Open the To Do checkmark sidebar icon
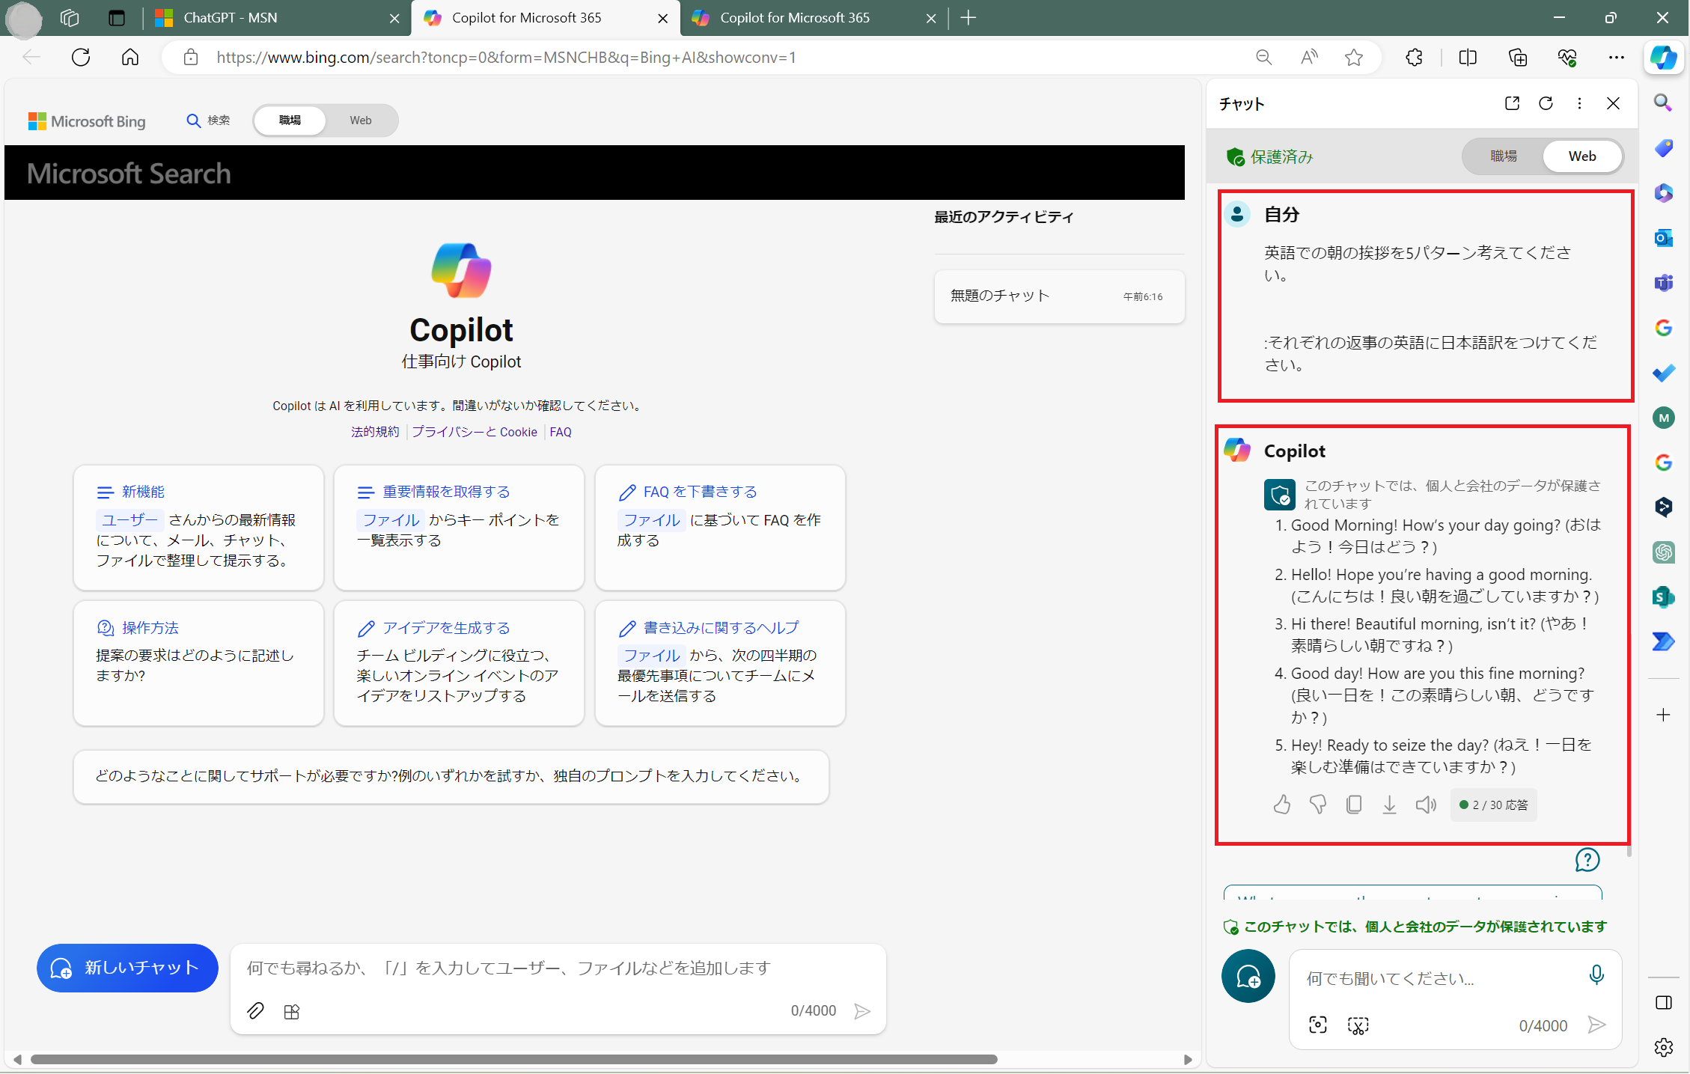Image resolution: width=1690 pixels, height=1074 pixels. (x=1663, y=373)
